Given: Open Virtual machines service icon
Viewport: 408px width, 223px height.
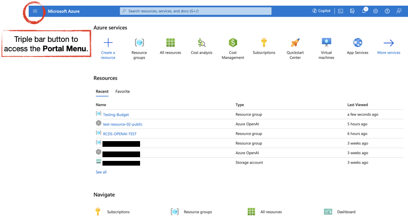Looking at the screenshot, I should point(326,43).
